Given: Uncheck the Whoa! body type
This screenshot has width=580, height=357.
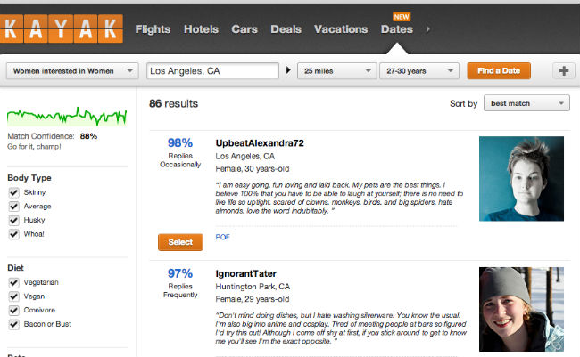Looking at the screenshot, I should click(13, 234).
